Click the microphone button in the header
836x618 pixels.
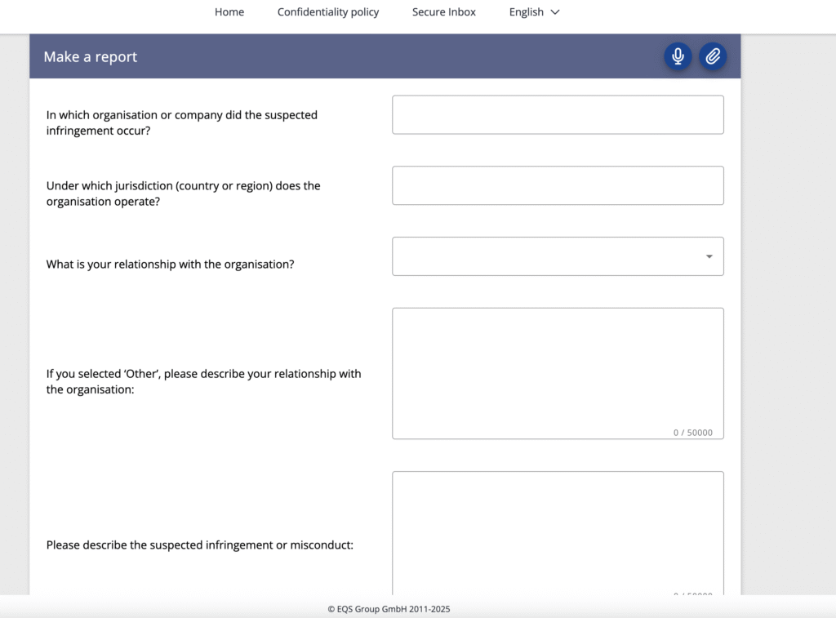click(x=678, y=56)
